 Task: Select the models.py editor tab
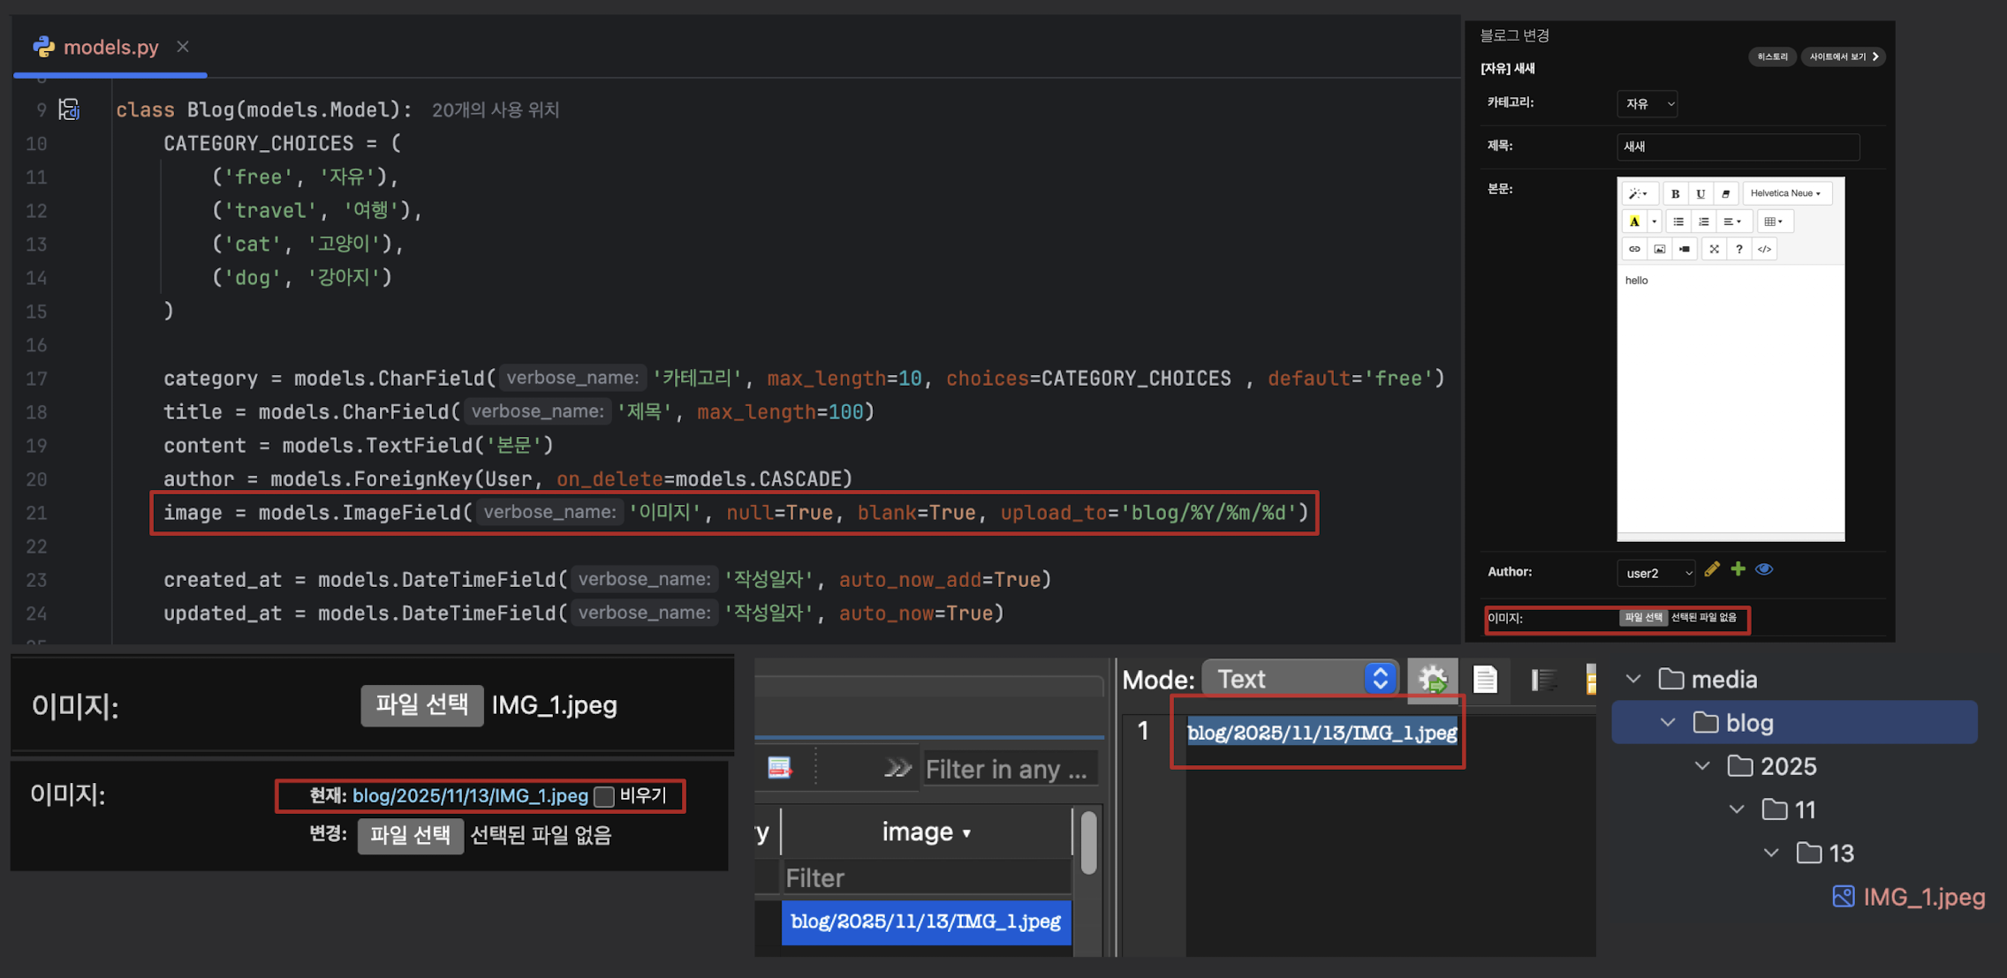110,47
